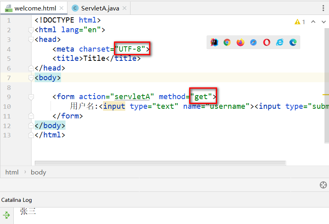Click the warning indicator showing 1 problem
This screenshot has height=224, width=329.
click(x=300, y=22)
